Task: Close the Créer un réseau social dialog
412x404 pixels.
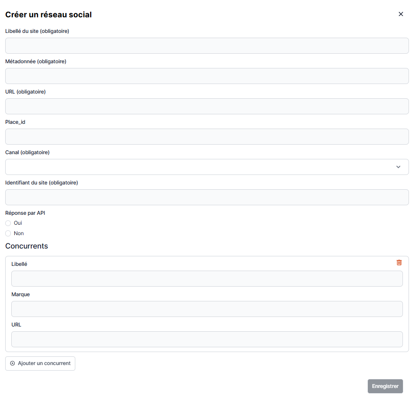Action: click(401, 14)
